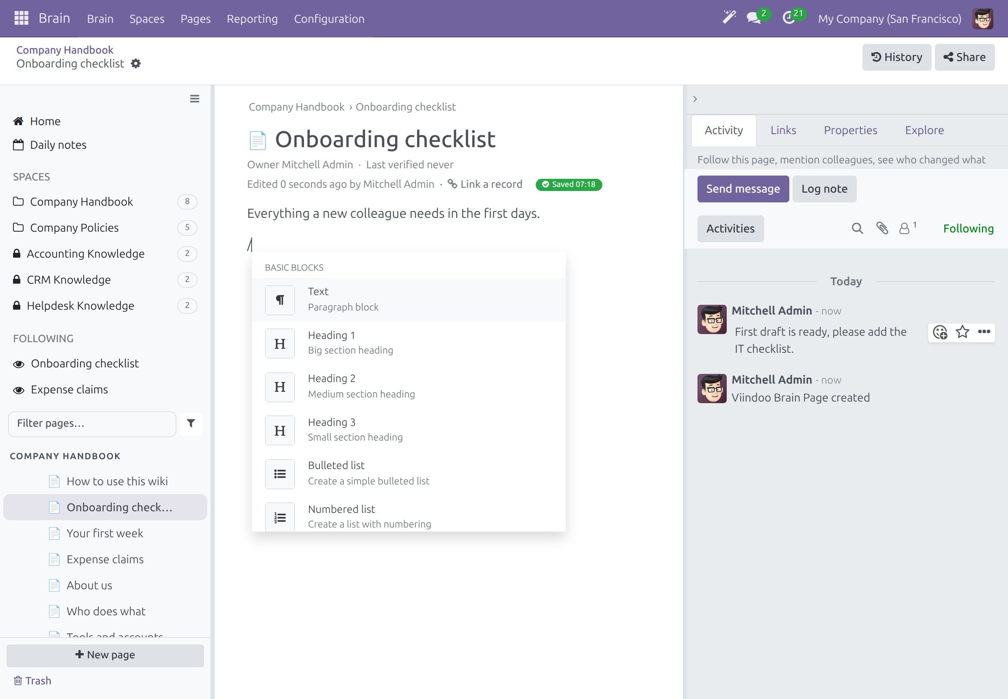
Task: Switch to the Links tab
Action: pyautogui.click(x=783, y=130)
